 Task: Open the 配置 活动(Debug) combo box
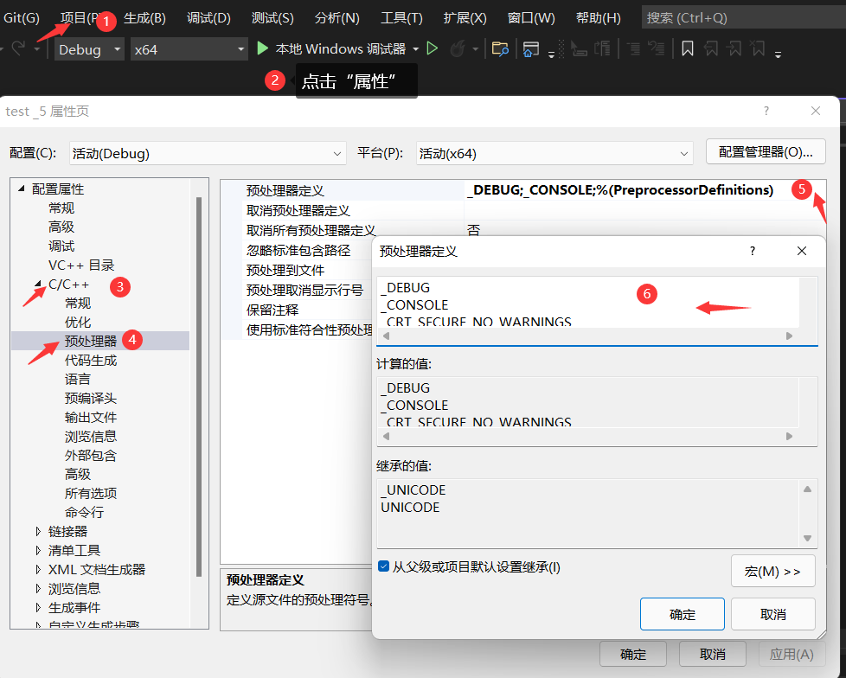click(x=208, y=154)
